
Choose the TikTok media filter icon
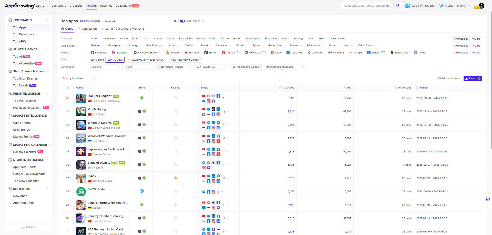[x=206, y=53]
